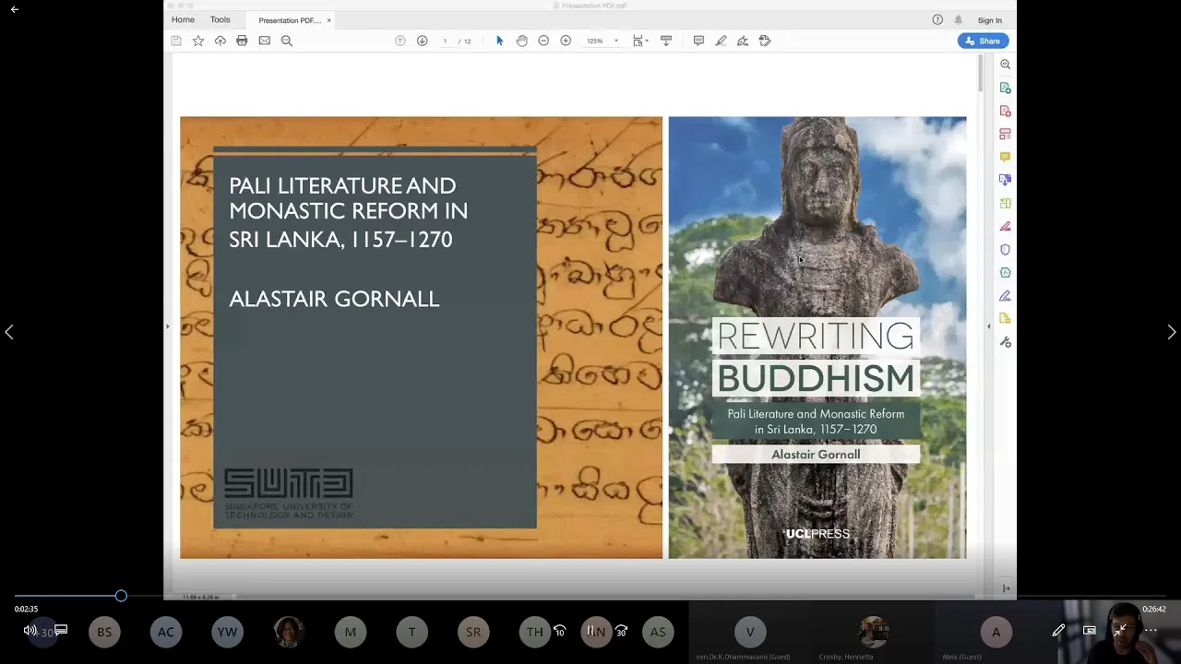
Task: Select the hand pan tool
Action: point(521,41)
